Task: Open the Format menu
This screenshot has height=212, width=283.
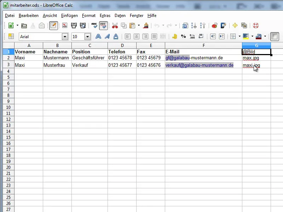Action: click(89, 16)
